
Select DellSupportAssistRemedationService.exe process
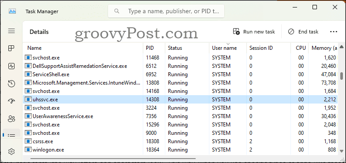pyautogui.click(x=181, y=66)
